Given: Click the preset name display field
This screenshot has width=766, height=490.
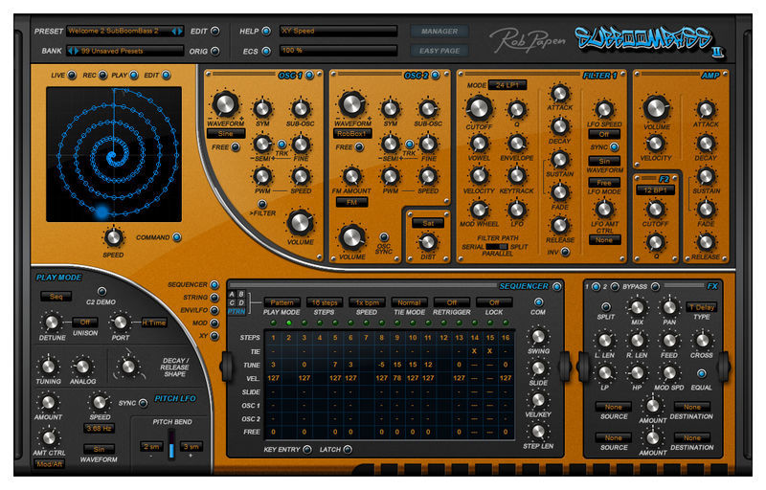Looking at the screenshot, I should click(125, 32).
